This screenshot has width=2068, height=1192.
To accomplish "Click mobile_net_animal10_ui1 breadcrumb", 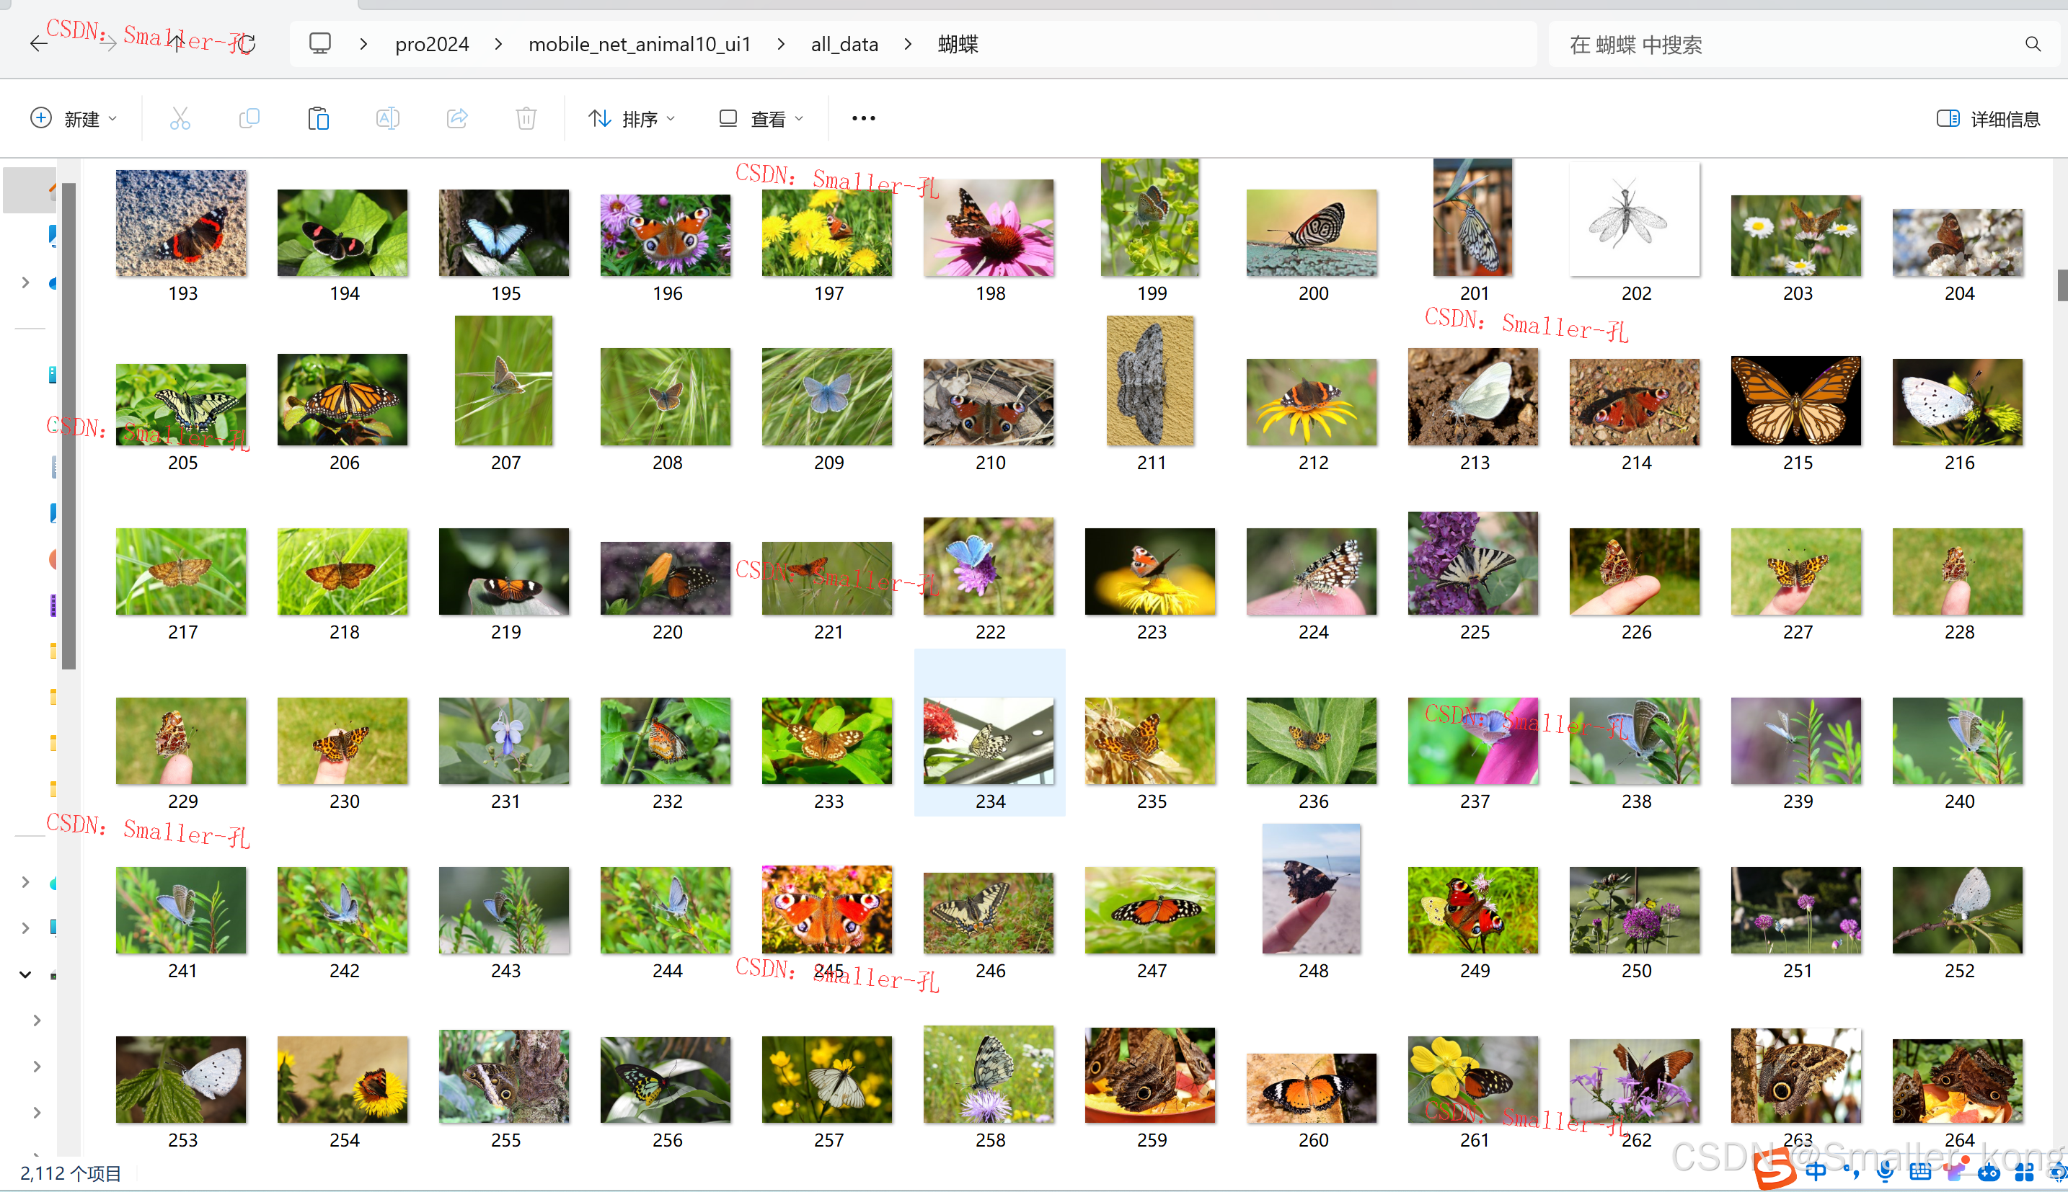I will (640, 44).
